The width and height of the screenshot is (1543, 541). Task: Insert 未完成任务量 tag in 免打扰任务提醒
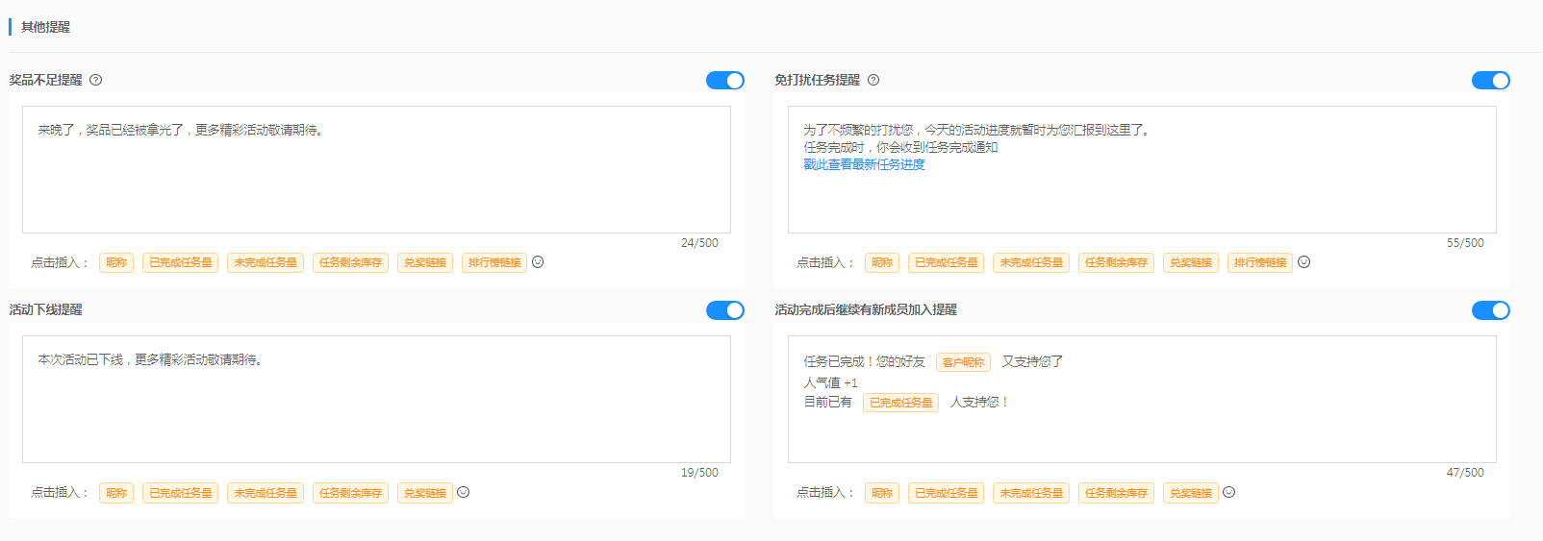click(x=1031, y=262)
